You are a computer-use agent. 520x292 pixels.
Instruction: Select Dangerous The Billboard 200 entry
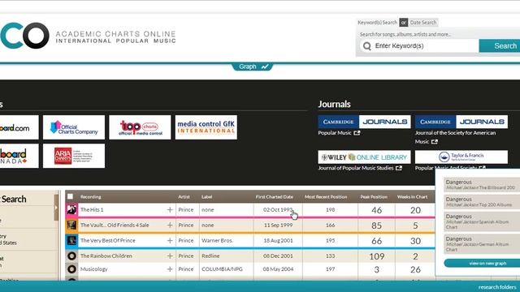point(482,185)
